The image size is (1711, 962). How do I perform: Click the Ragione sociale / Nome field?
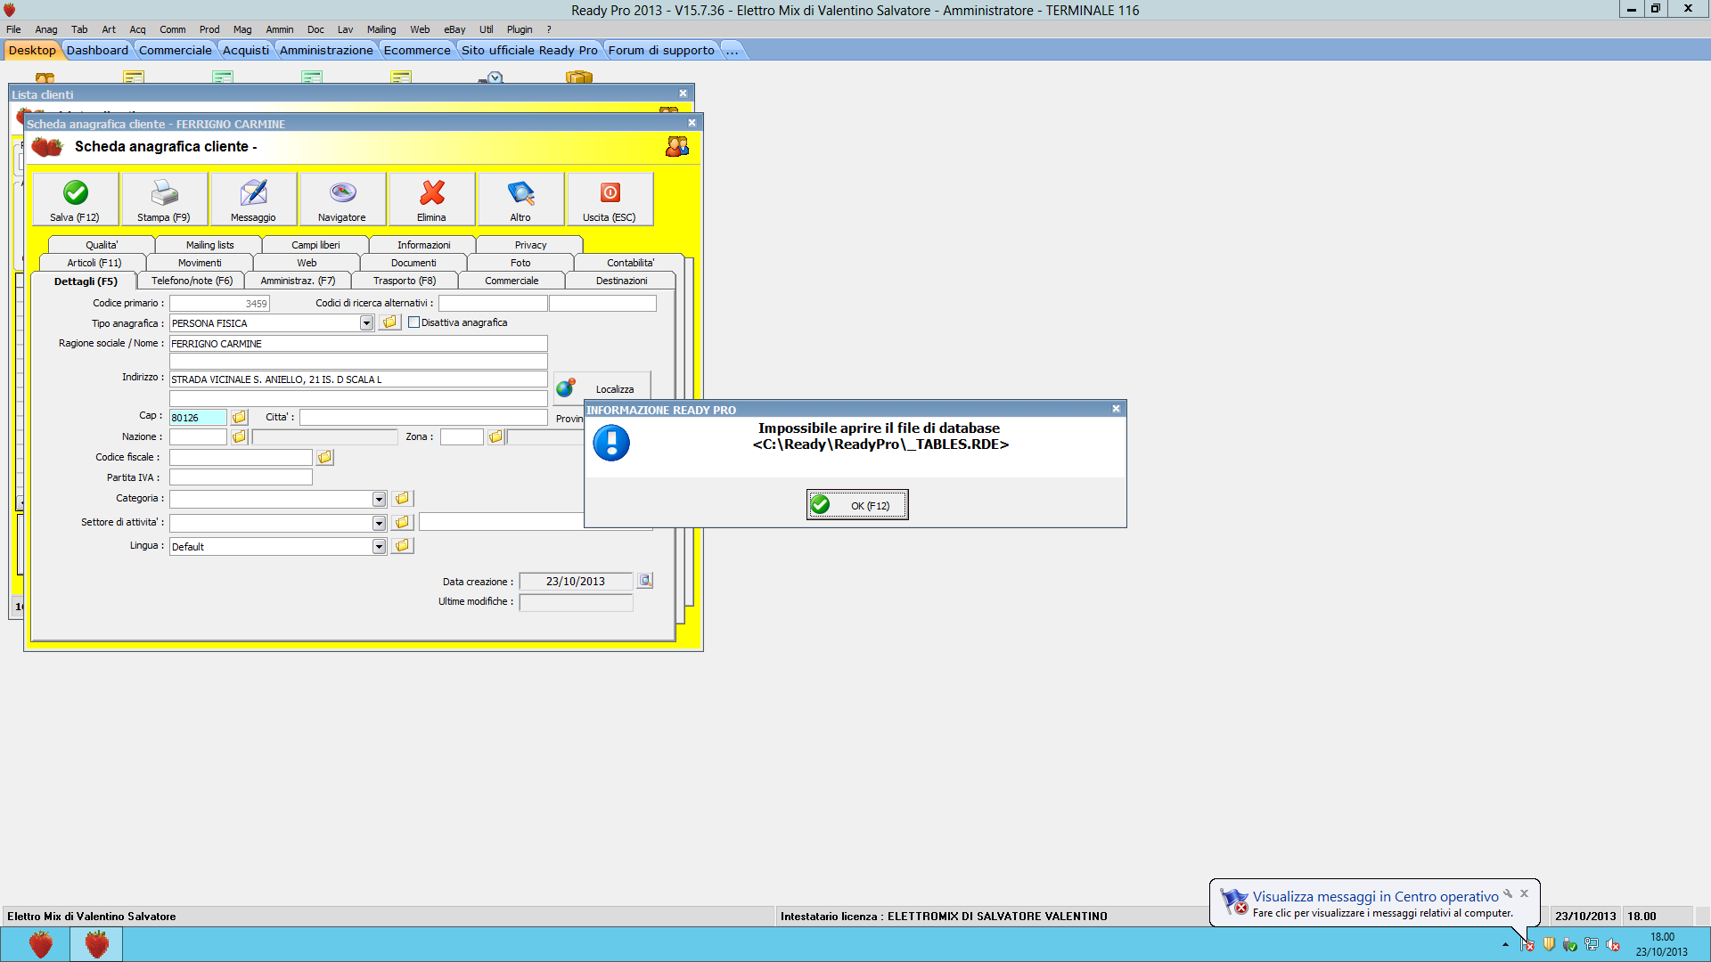[358, 343]
